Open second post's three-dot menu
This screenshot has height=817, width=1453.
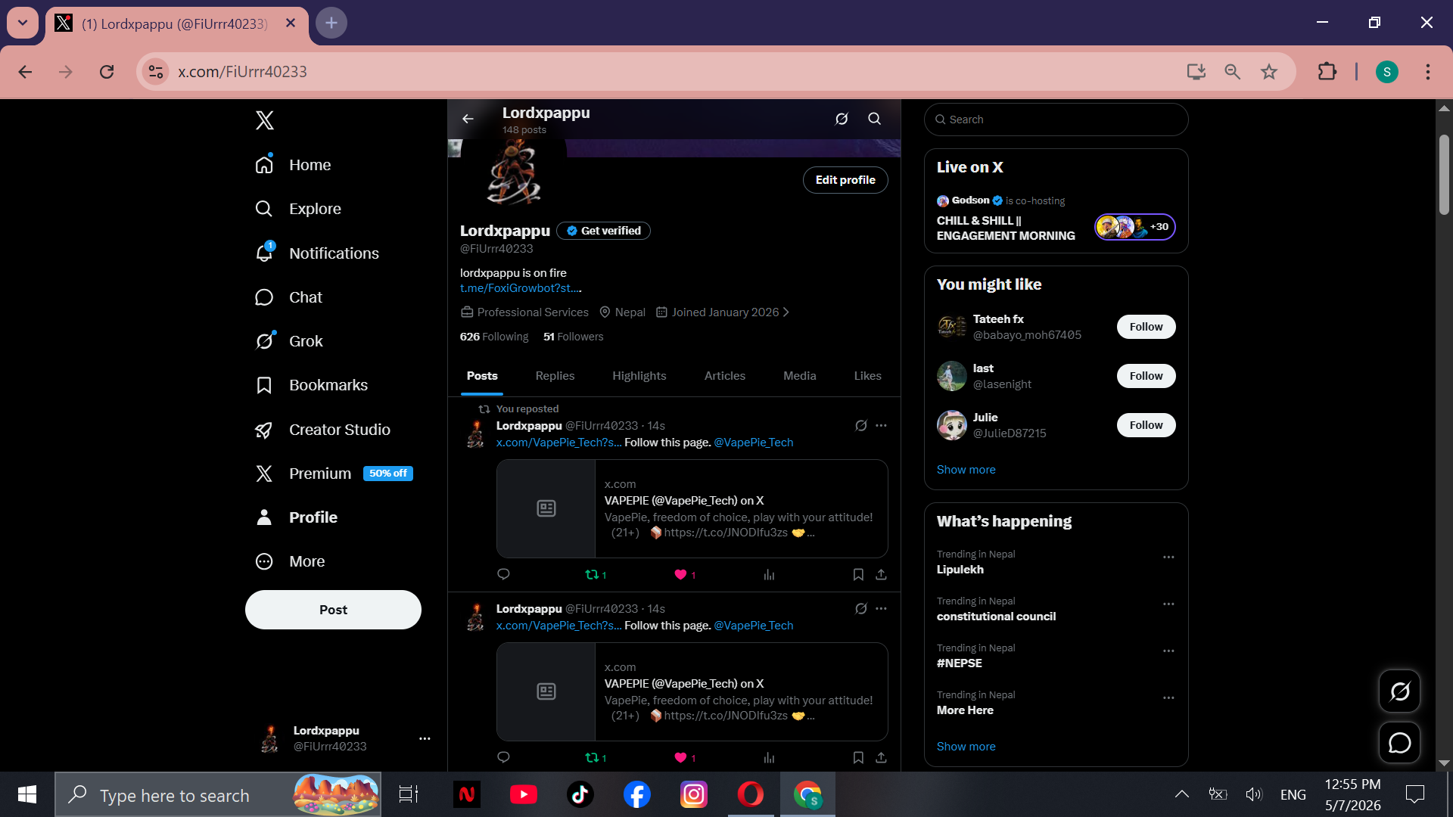point(881,609)
